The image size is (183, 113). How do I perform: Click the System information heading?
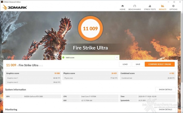pos(15,90)
